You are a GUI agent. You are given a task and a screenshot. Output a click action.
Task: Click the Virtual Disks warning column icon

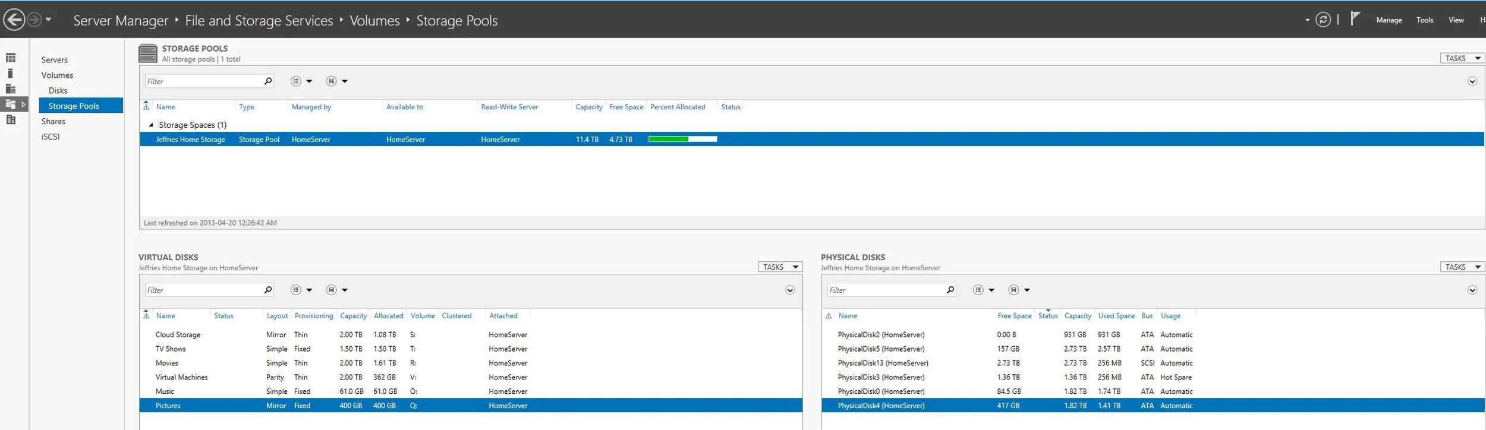click(146, 316)
